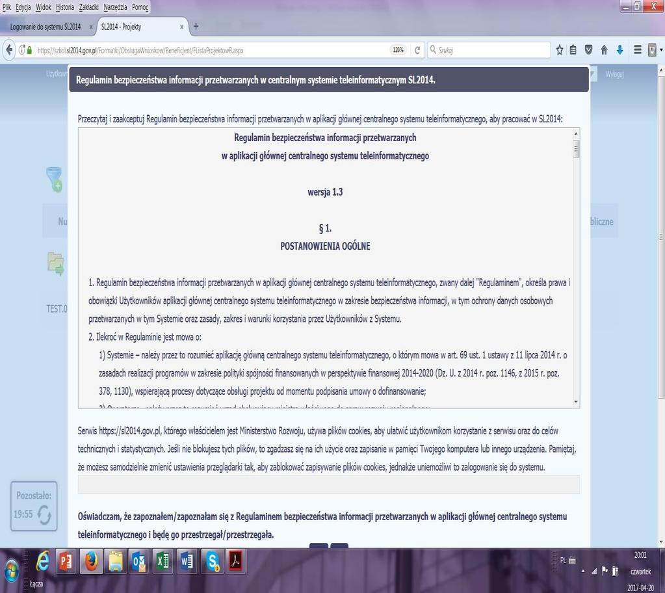Click the Action Center flag icon

tap(605, 571)
